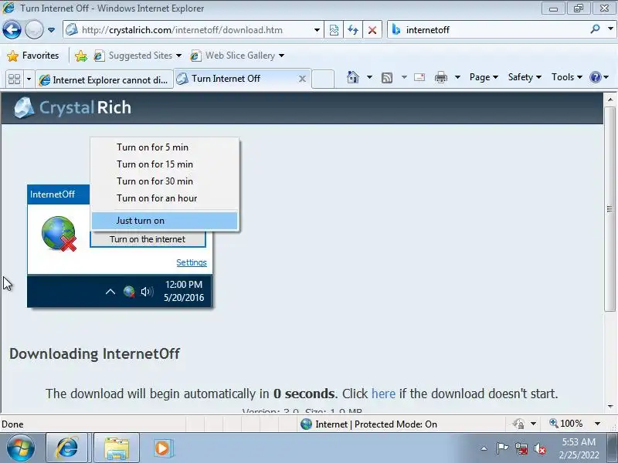Open the Tools menu
The image size is (618, 463).
(x=567, y=77)
